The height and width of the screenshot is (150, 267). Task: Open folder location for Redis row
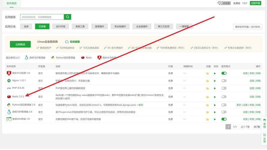click(207, 97)
